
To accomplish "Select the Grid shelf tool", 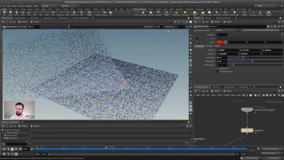I will tap(29, 13).
